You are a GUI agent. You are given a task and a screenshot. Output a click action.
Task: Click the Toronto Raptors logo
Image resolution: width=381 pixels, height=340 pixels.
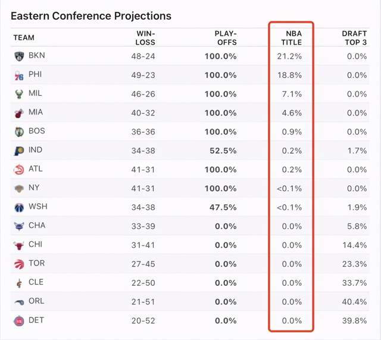18,264
